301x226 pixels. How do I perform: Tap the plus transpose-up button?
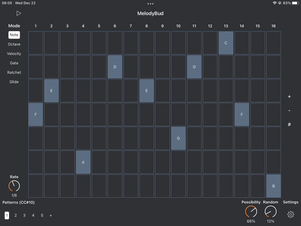289,96
